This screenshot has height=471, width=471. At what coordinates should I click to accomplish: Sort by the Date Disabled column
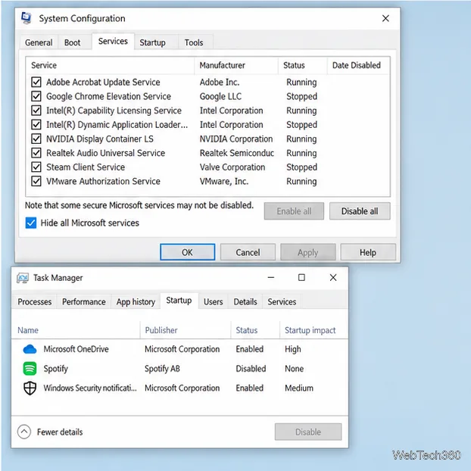point(359,65)
